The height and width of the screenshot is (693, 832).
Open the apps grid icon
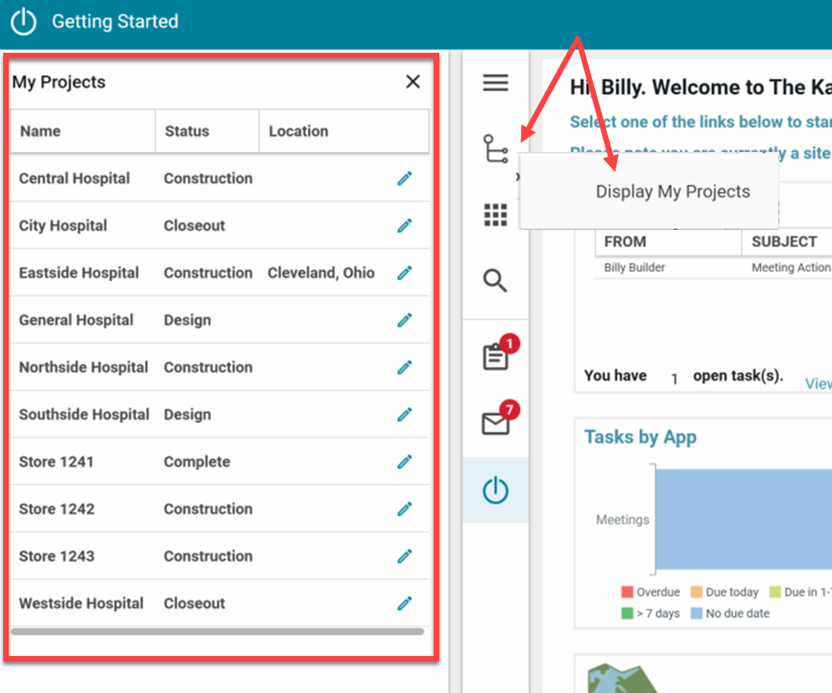495,214
